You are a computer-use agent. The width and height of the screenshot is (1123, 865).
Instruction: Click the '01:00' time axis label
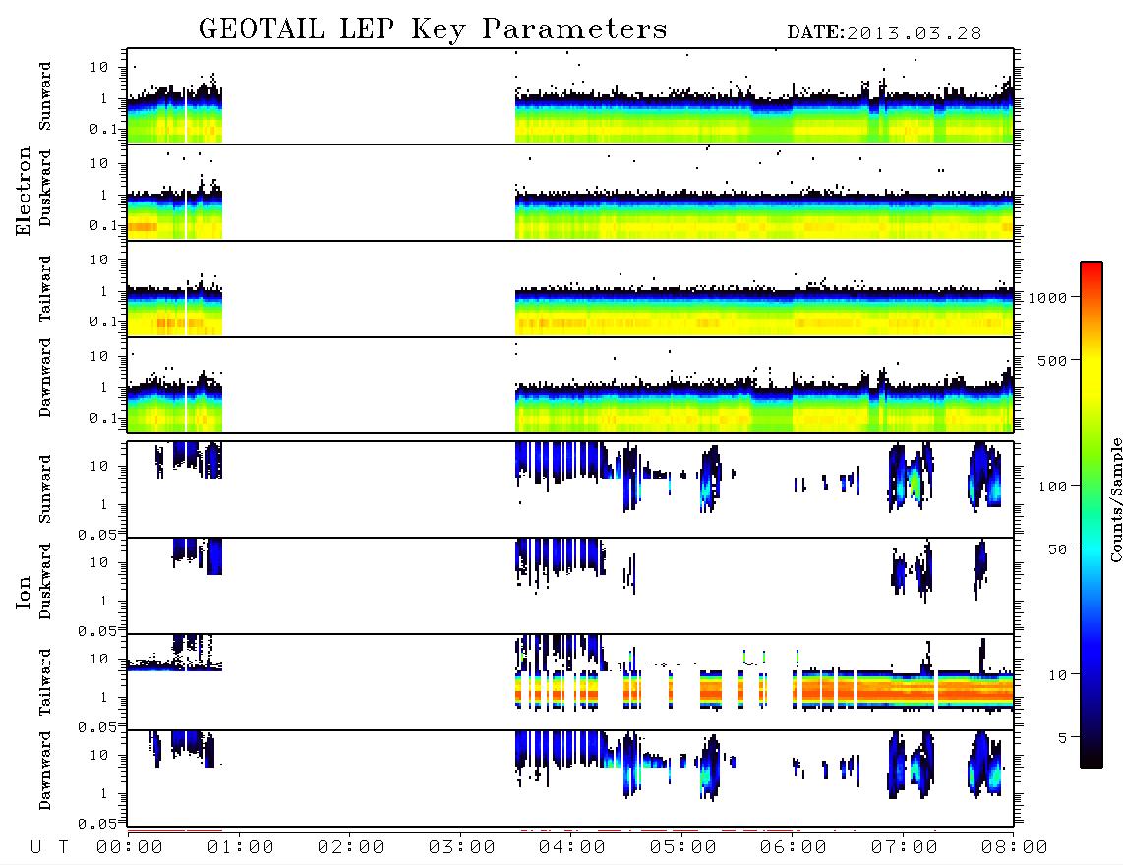pos(241,848)
